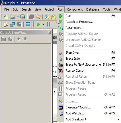Image resolution: width=121 pixels, height=123 pixels.
Task: Click the New Items toolbar icon
Action: click(x=6, y=17)
